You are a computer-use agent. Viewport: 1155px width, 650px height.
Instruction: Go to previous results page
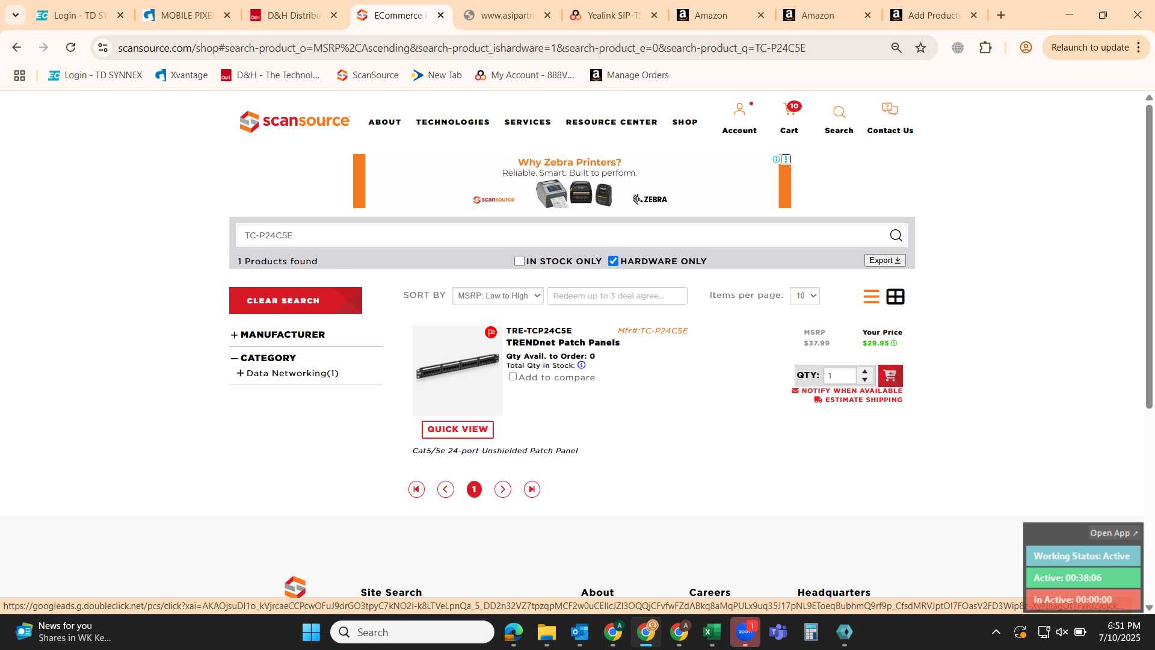(445, 489)
